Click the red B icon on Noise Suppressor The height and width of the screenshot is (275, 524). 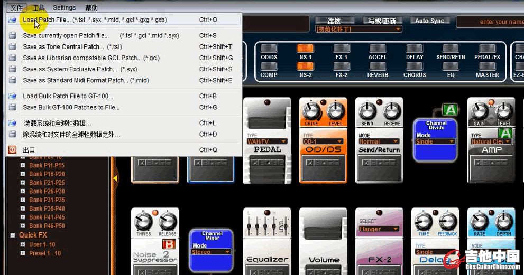pos(168,244)
